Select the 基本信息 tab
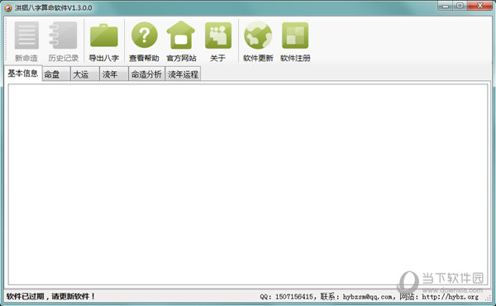Viewport: 496px width, 306px height. [23, 74]
